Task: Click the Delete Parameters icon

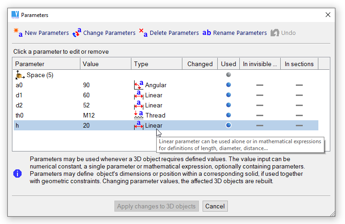Action: click(143, 33)
